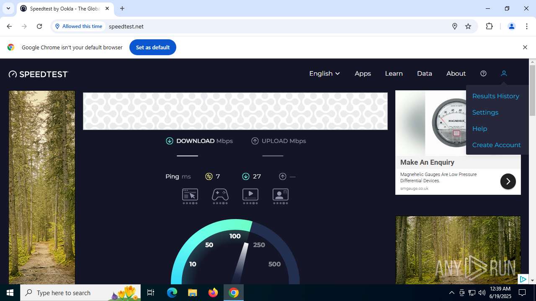Open the Learn menu item

(x=394, y=74)
